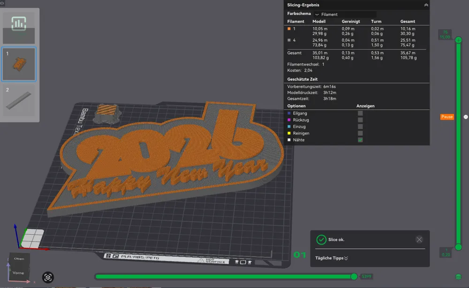Dismiss the Slice ok notification
Viewport: 469px width, 288px height.
coord(419,239)
